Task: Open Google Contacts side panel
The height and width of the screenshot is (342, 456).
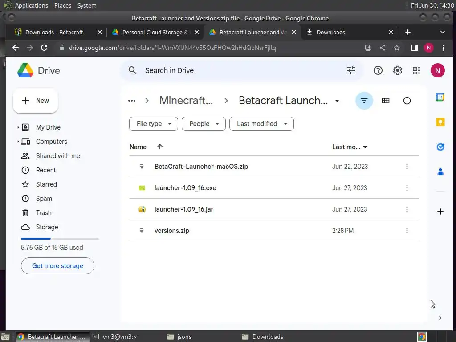Action: (440, 172)
